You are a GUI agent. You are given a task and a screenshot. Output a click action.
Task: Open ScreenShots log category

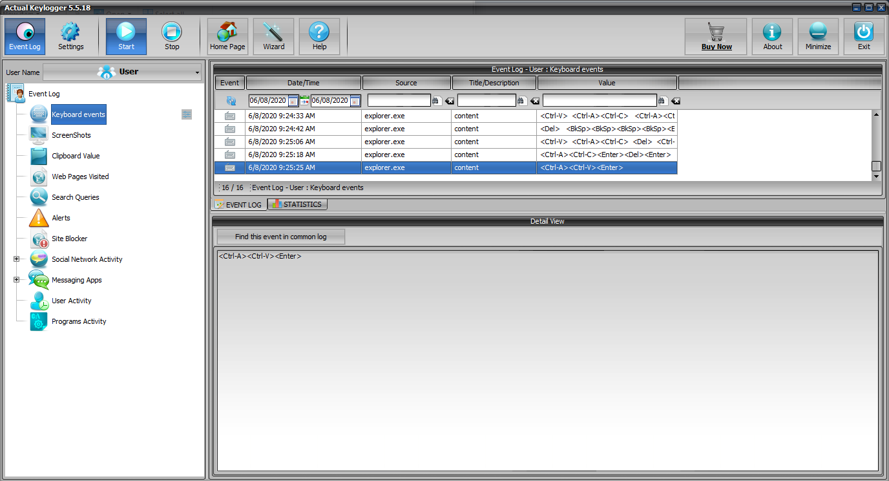click(71, 135)
